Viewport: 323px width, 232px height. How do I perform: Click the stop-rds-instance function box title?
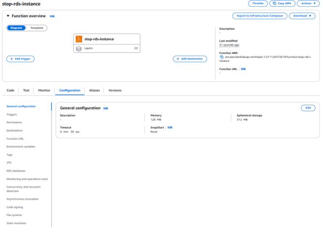99,39
